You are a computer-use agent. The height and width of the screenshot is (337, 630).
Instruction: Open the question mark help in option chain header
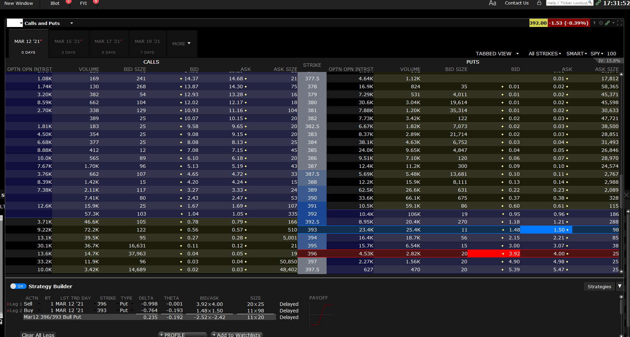[594, 23]
